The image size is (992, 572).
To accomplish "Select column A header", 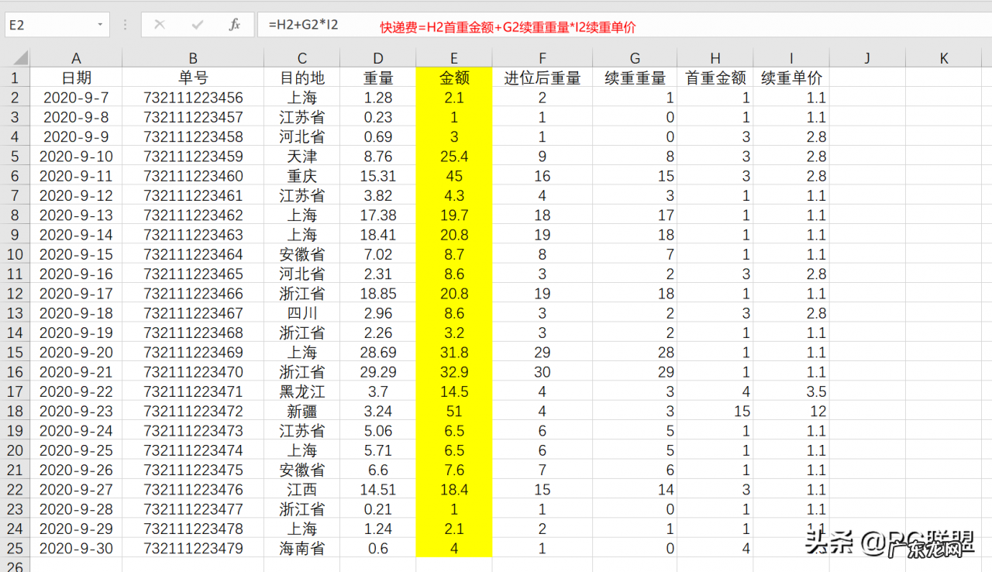I will pyautogui.click(x=75, y=58).
